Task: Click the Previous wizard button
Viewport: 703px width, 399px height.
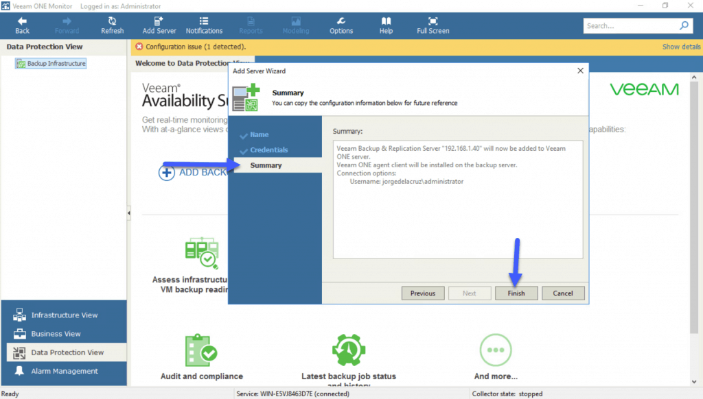Action: pos(423,293)
